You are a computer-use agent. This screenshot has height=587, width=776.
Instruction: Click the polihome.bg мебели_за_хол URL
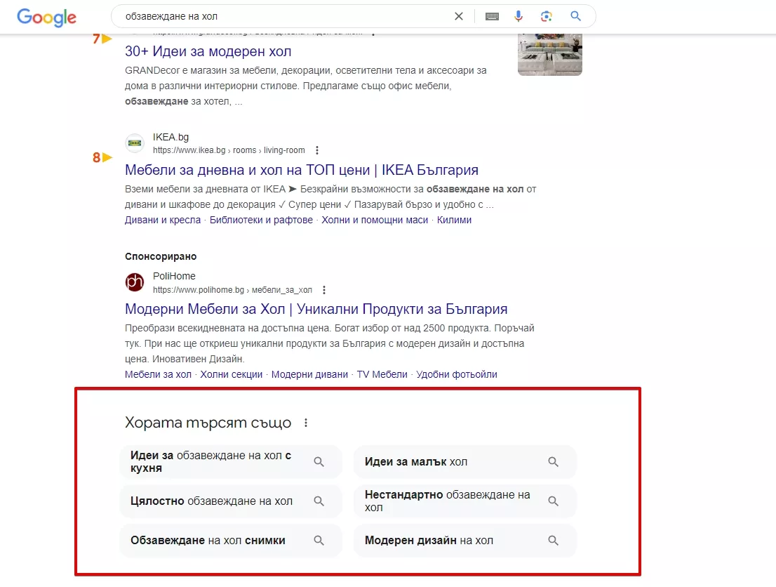pyautogui.click(x=232, y=290)
